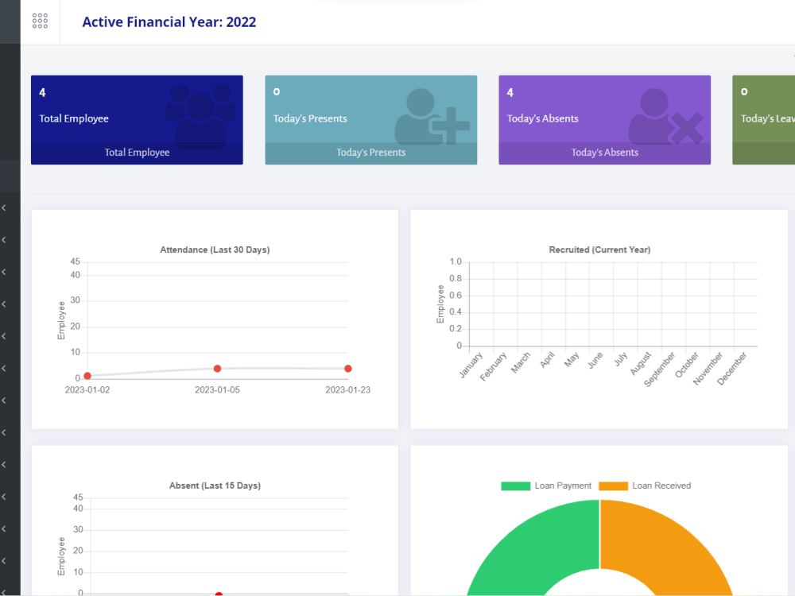This screenshot has width=795, height=596.
Task: Click the Today's Absents card title
Action: tap(542, 118)
